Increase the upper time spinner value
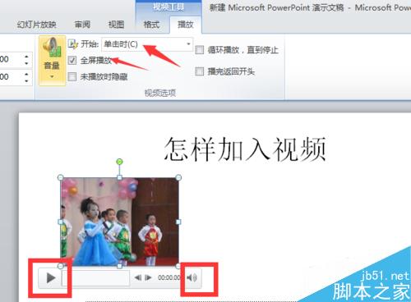 26,57
